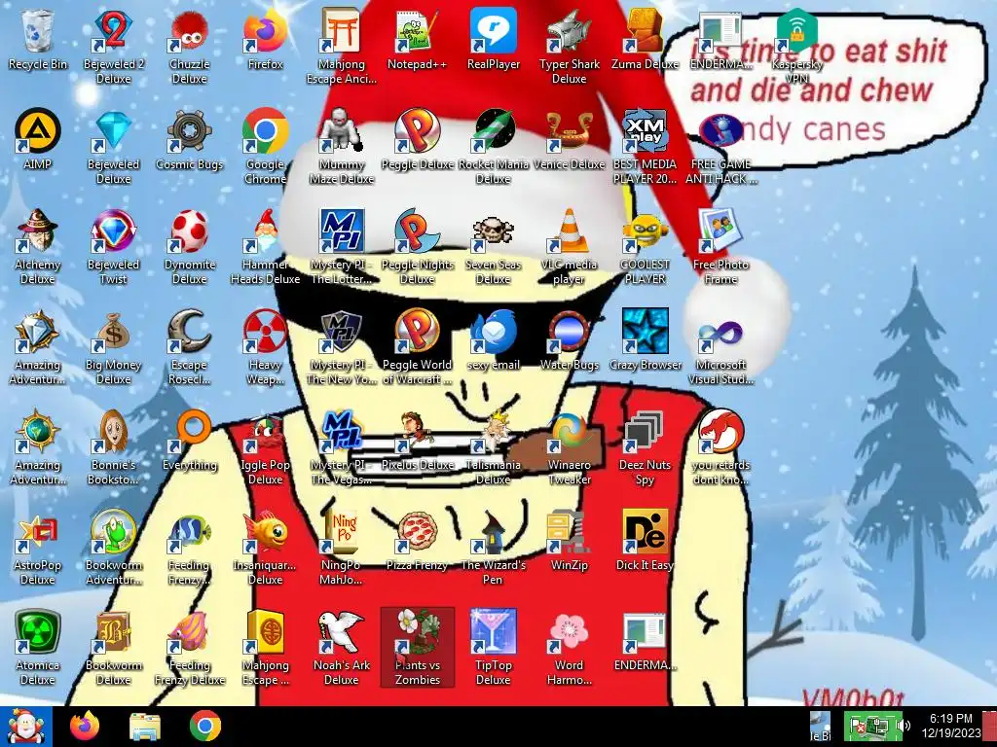Select the BEST MEDIA PLAYER XMPlay icon
997x747 pixels.
tap(645, 131)
